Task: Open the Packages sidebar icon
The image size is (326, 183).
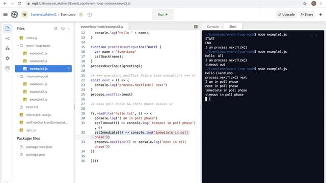Action: pyautogui.click(x=8, y=48)
